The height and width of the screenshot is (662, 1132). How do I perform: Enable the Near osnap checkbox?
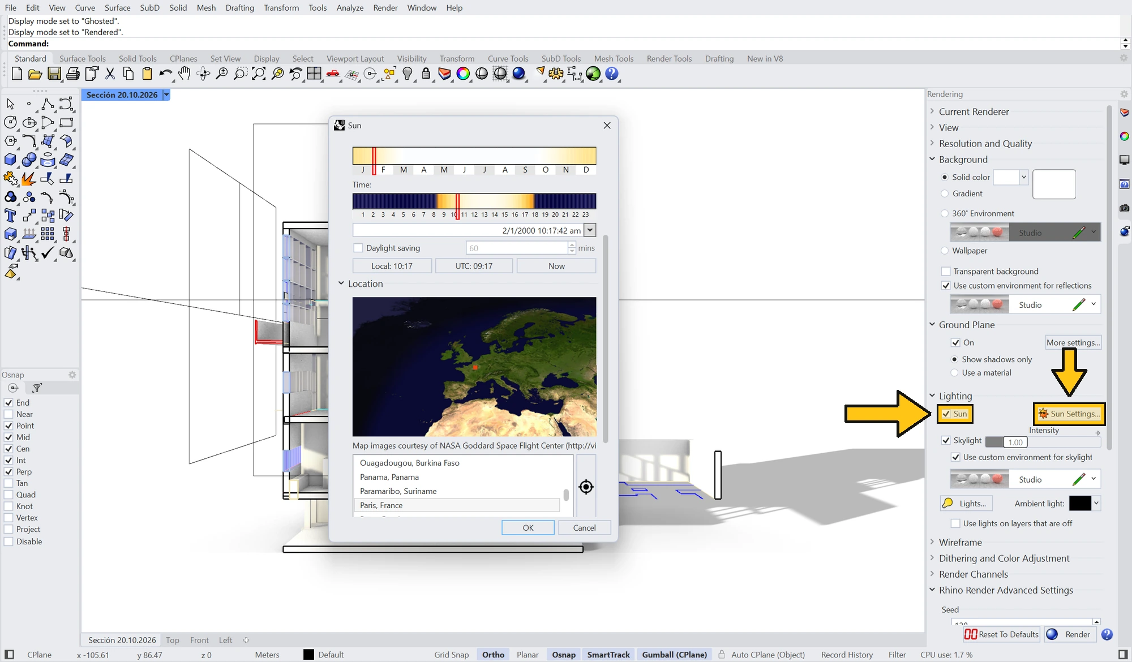tap(8, 414)
